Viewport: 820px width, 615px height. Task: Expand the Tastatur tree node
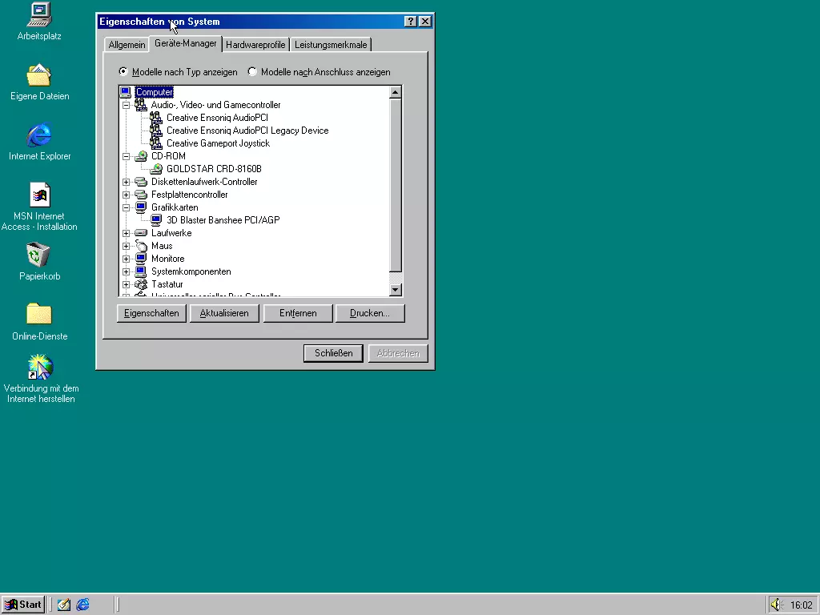click(126, 284)
